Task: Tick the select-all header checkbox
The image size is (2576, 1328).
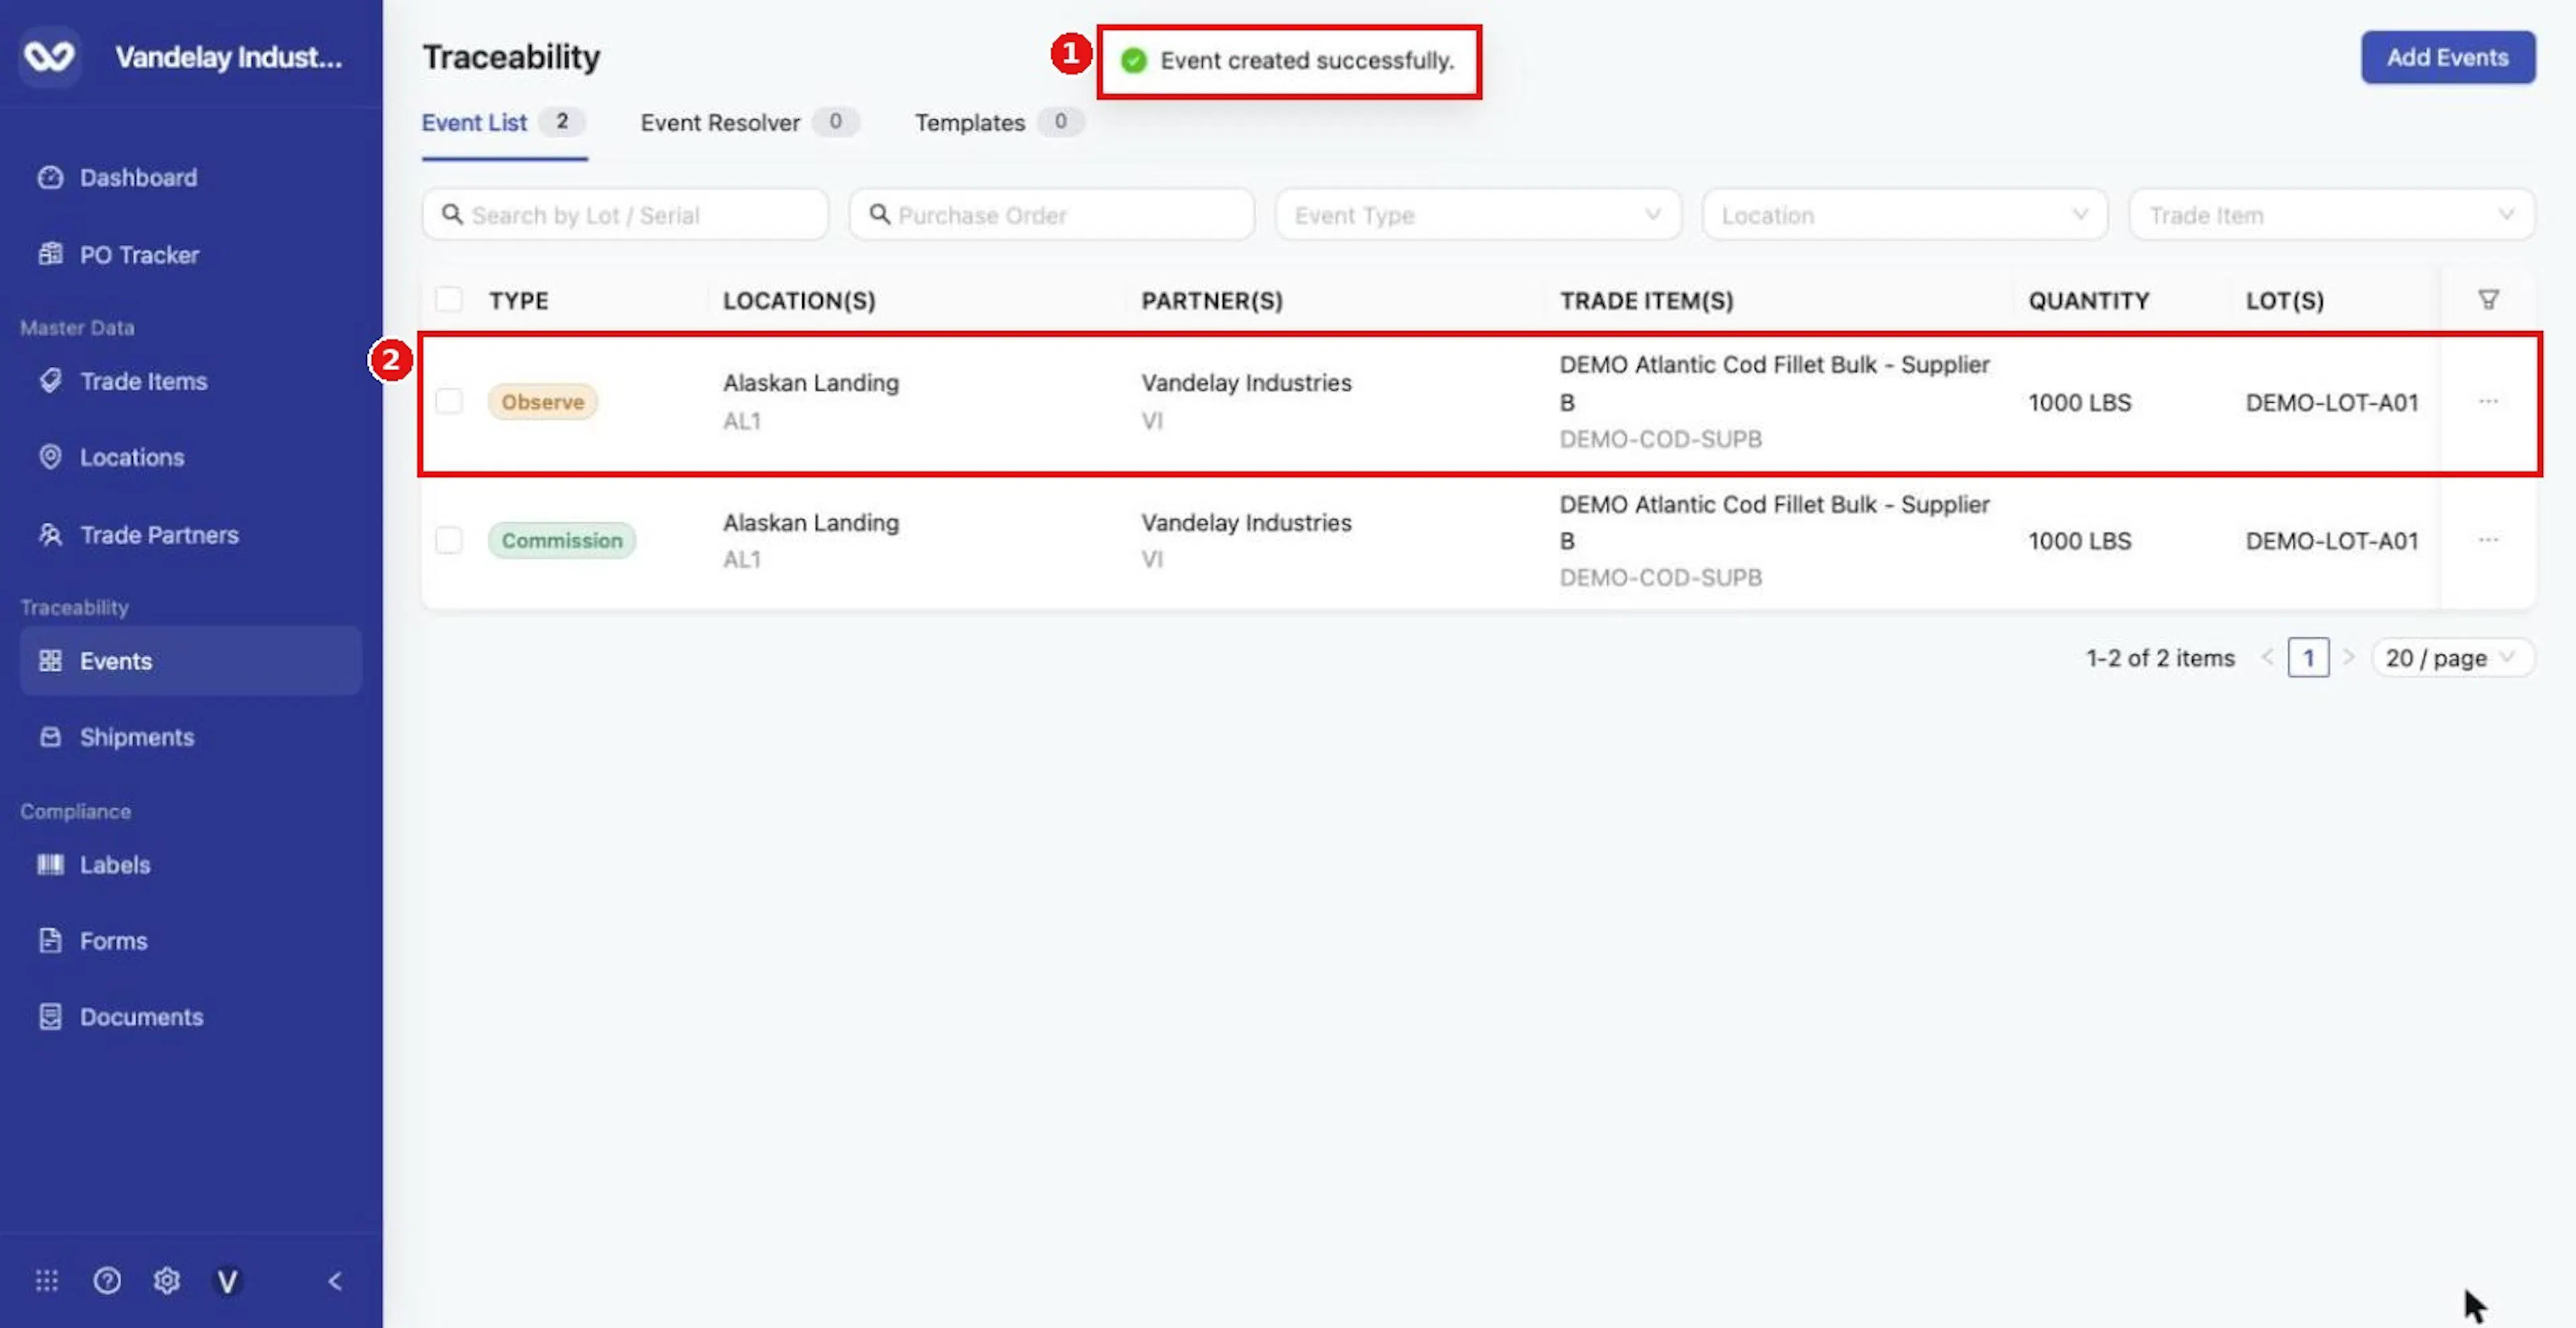Action: point(449,300)
